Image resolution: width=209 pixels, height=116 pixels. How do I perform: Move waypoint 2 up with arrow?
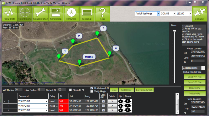[121, 101]
